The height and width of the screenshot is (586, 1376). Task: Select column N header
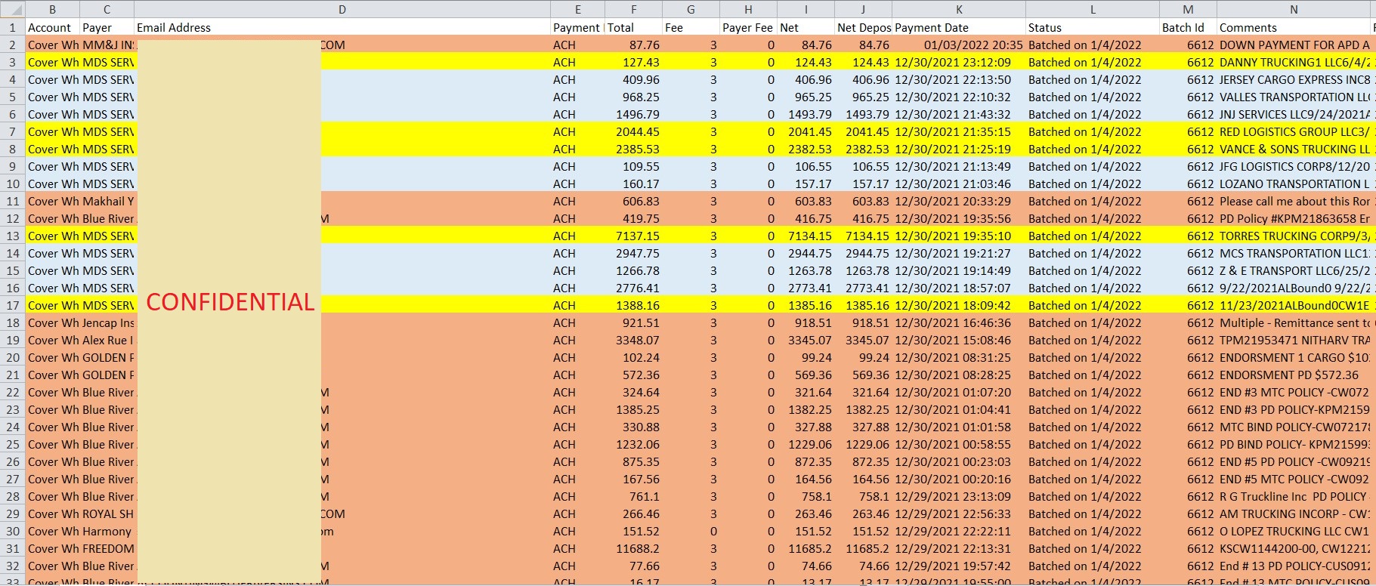(1294, 9)
